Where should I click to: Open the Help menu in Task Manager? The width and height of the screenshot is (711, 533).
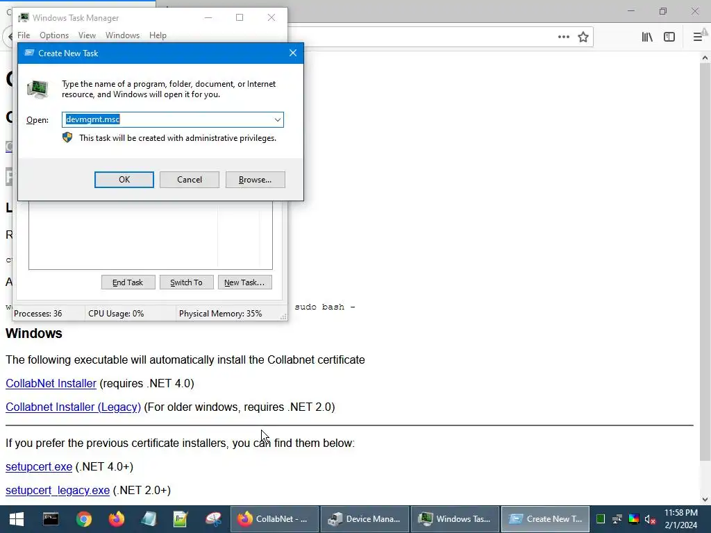158,35
